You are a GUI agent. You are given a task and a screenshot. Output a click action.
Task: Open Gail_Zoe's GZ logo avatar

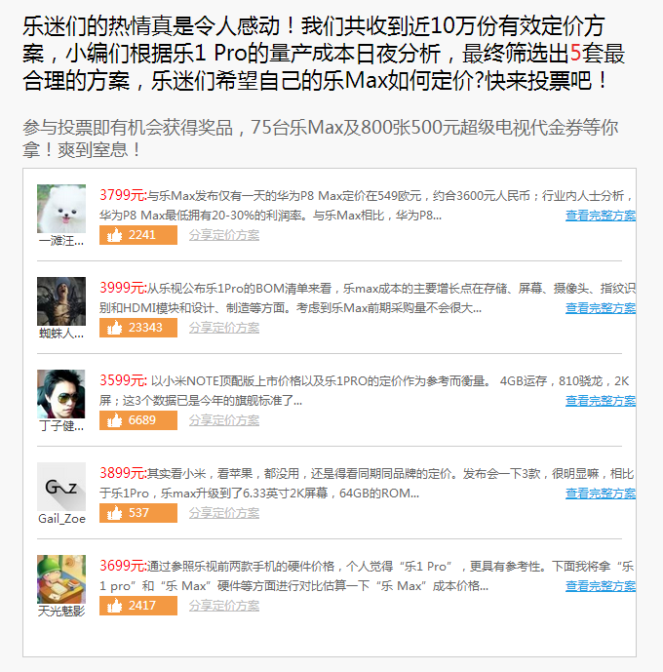click(61, 487)
